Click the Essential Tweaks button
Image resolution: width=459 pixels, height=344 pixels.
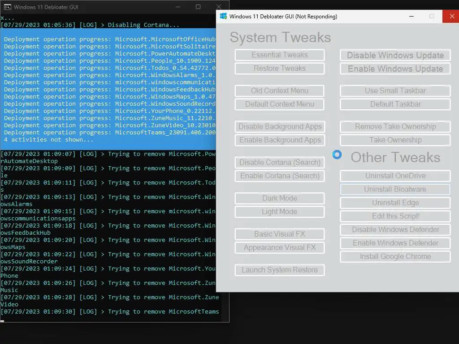pos(280,55)
